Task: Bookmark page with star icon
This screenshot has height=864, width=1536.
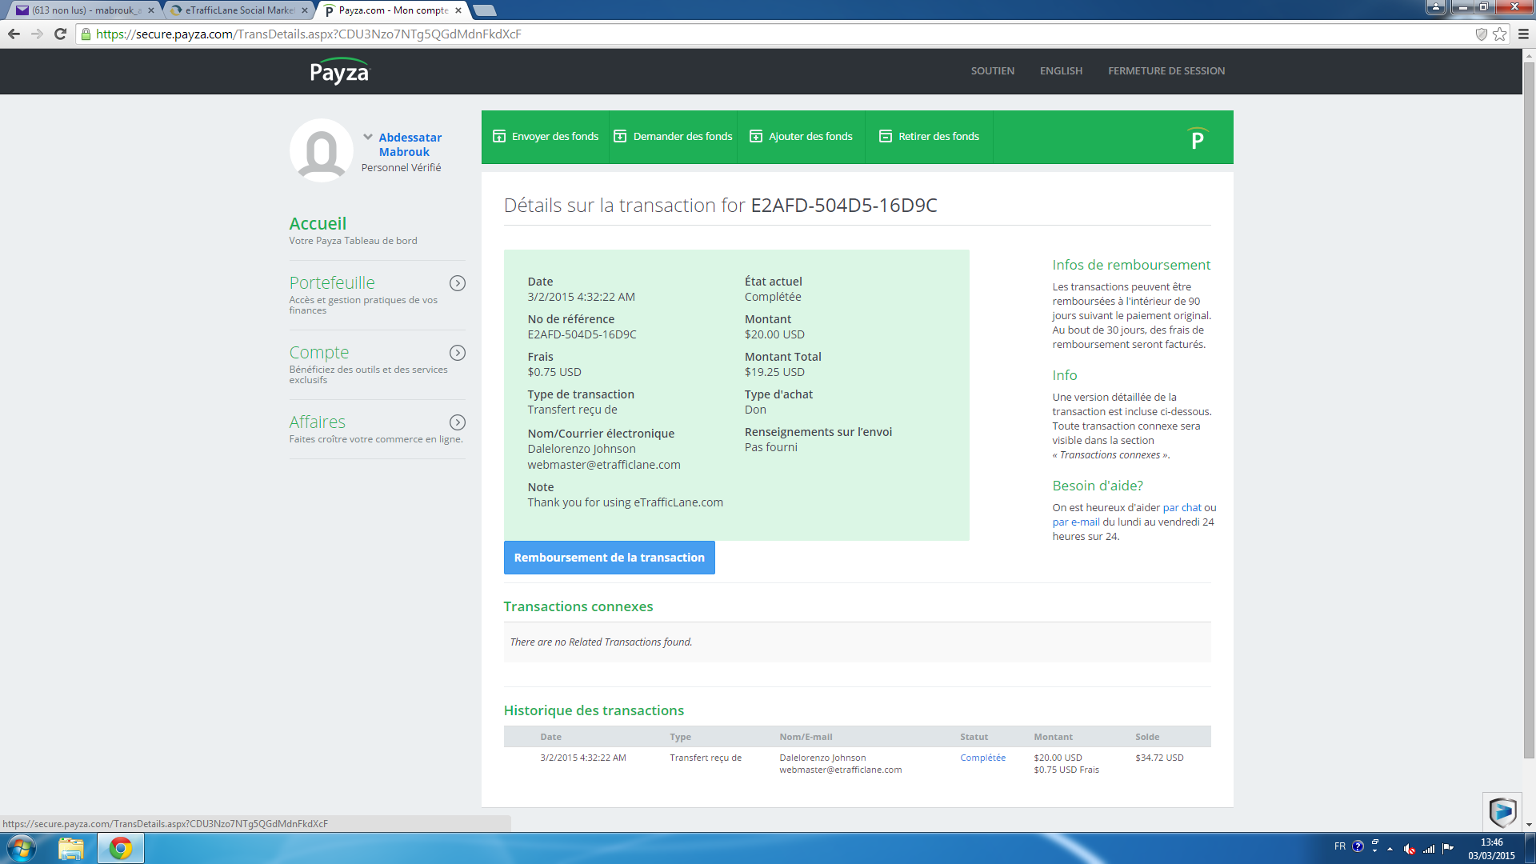Action: (x=1499, y=34)
